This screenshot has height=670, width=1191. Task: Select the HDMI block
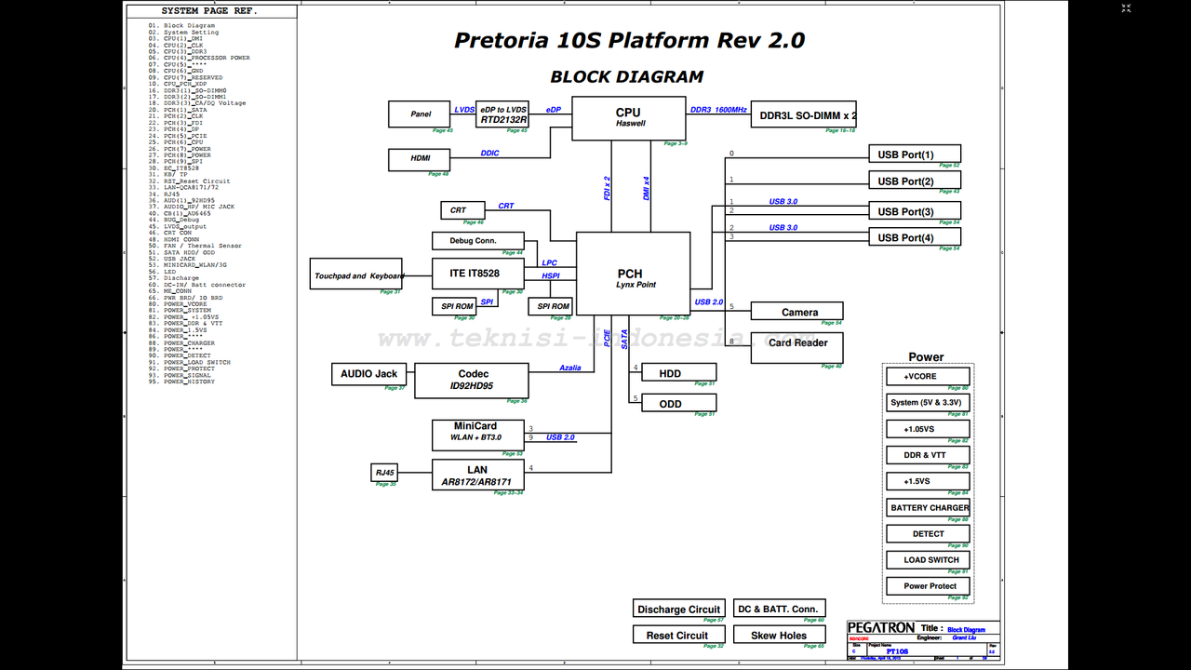click(x=420, y=159)
